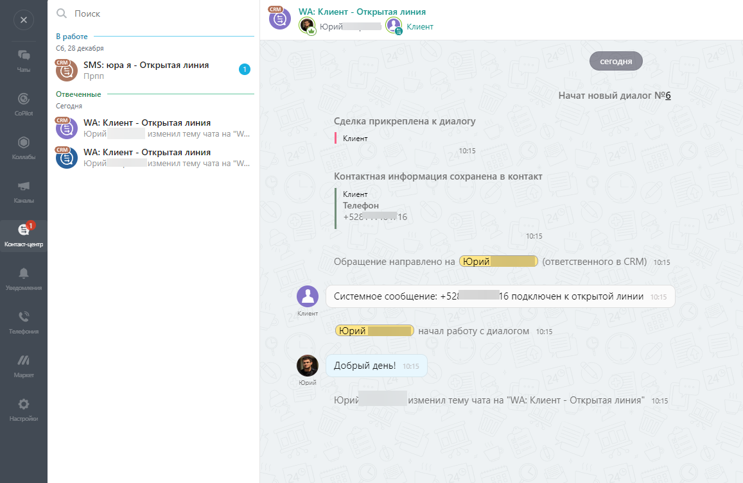The image size is (743, 483).
Task: Click Сб, 28 декабря date label
Action: 80,48
